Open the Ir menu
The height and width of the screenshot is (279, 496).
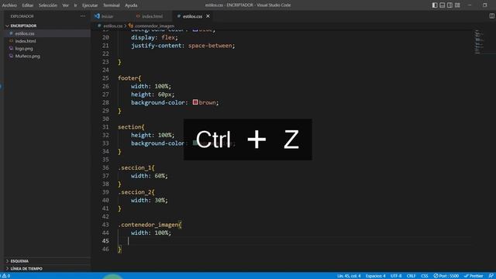tap(75, 5)
